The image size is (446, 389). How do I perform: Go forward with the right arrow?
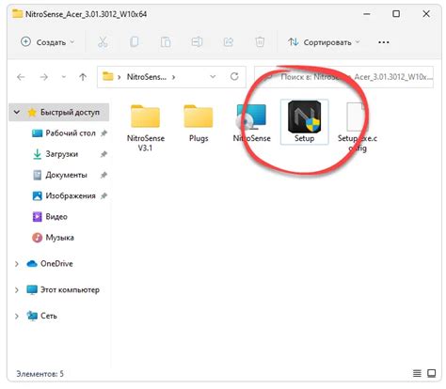pyautogui.click(x=44, y=77)
